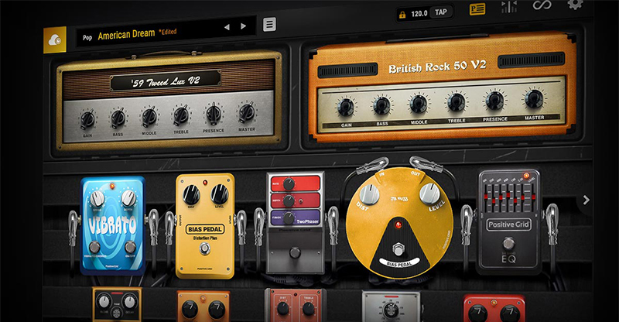Click the Dist knob on round fuzz pedal
619x322 pixels.
pyautogui.click(x=369, y=195)
